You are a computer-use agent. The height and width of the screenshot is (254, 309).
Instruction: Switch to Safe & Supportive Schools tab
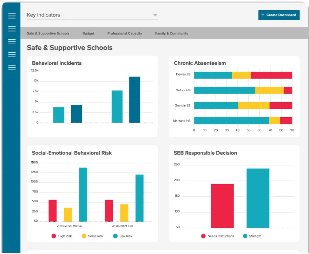coord(48,33)
